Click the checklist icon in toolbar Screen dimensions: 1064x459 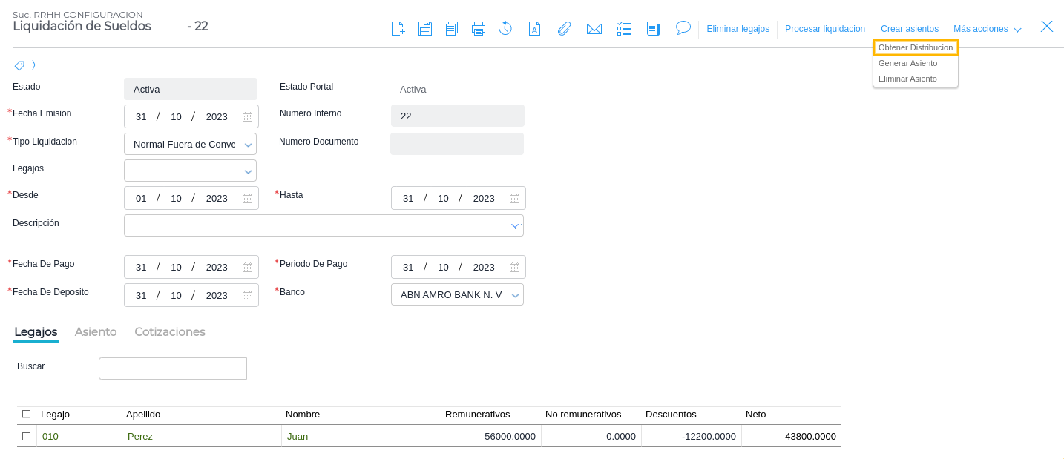624,29
